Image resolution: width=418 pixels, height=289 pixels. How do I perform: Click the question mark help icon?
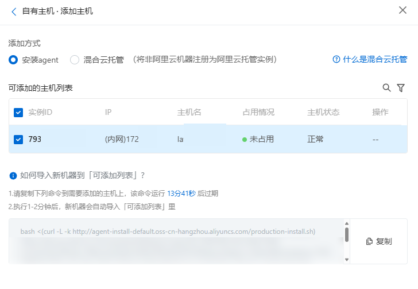coord(336,60)
